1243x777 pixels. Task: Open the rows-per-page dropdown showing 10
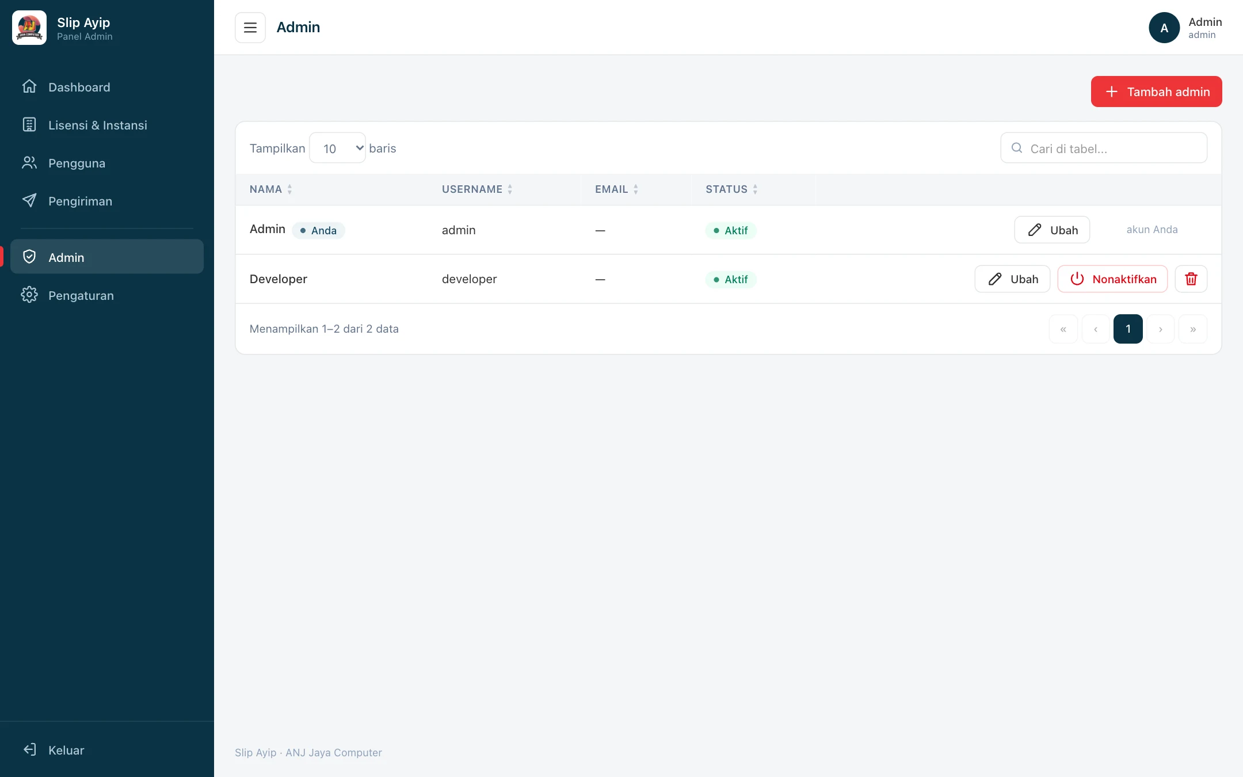click(337, 148)
